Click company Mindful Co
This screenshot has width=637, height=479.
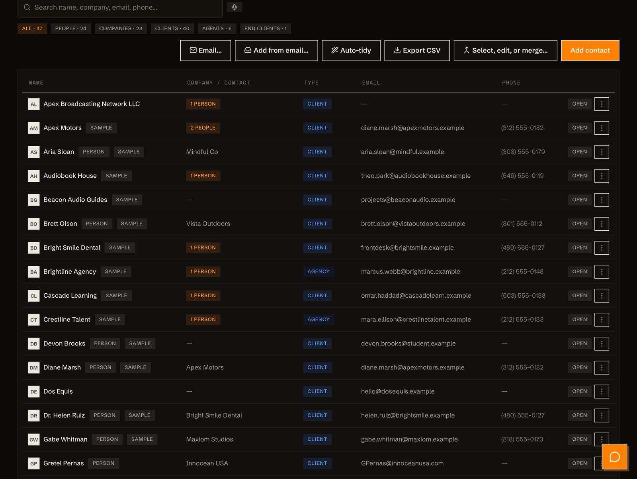point(202,152)
